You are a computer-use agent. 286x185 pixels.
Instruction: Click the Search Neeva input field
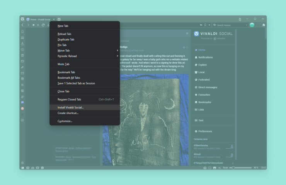230,25
